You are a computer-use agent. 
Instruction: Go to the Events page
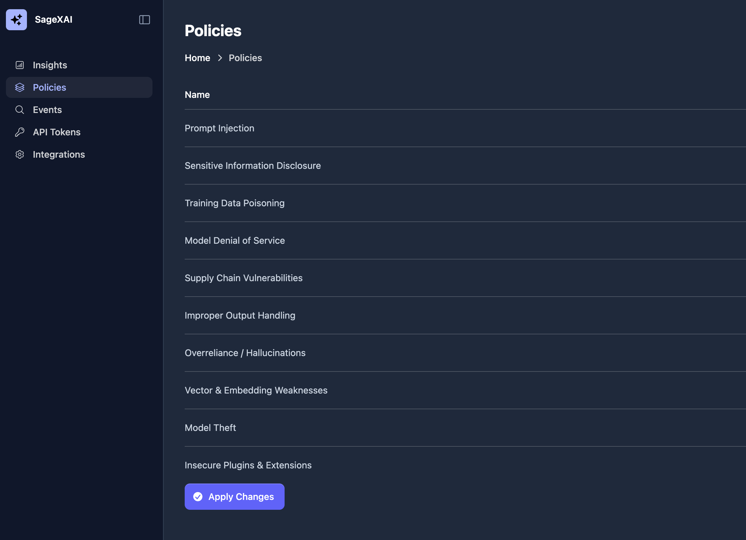47,110
